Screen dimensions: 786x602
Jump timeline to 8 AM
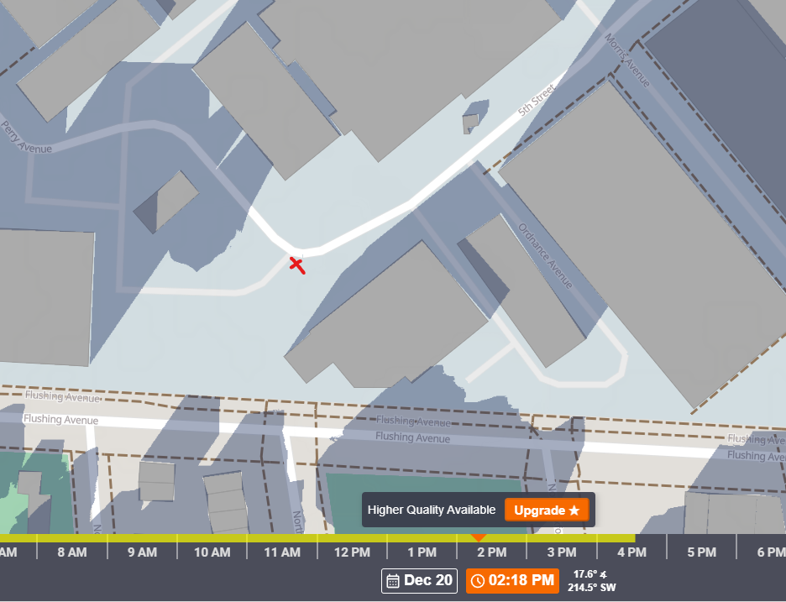click(72, 552)
